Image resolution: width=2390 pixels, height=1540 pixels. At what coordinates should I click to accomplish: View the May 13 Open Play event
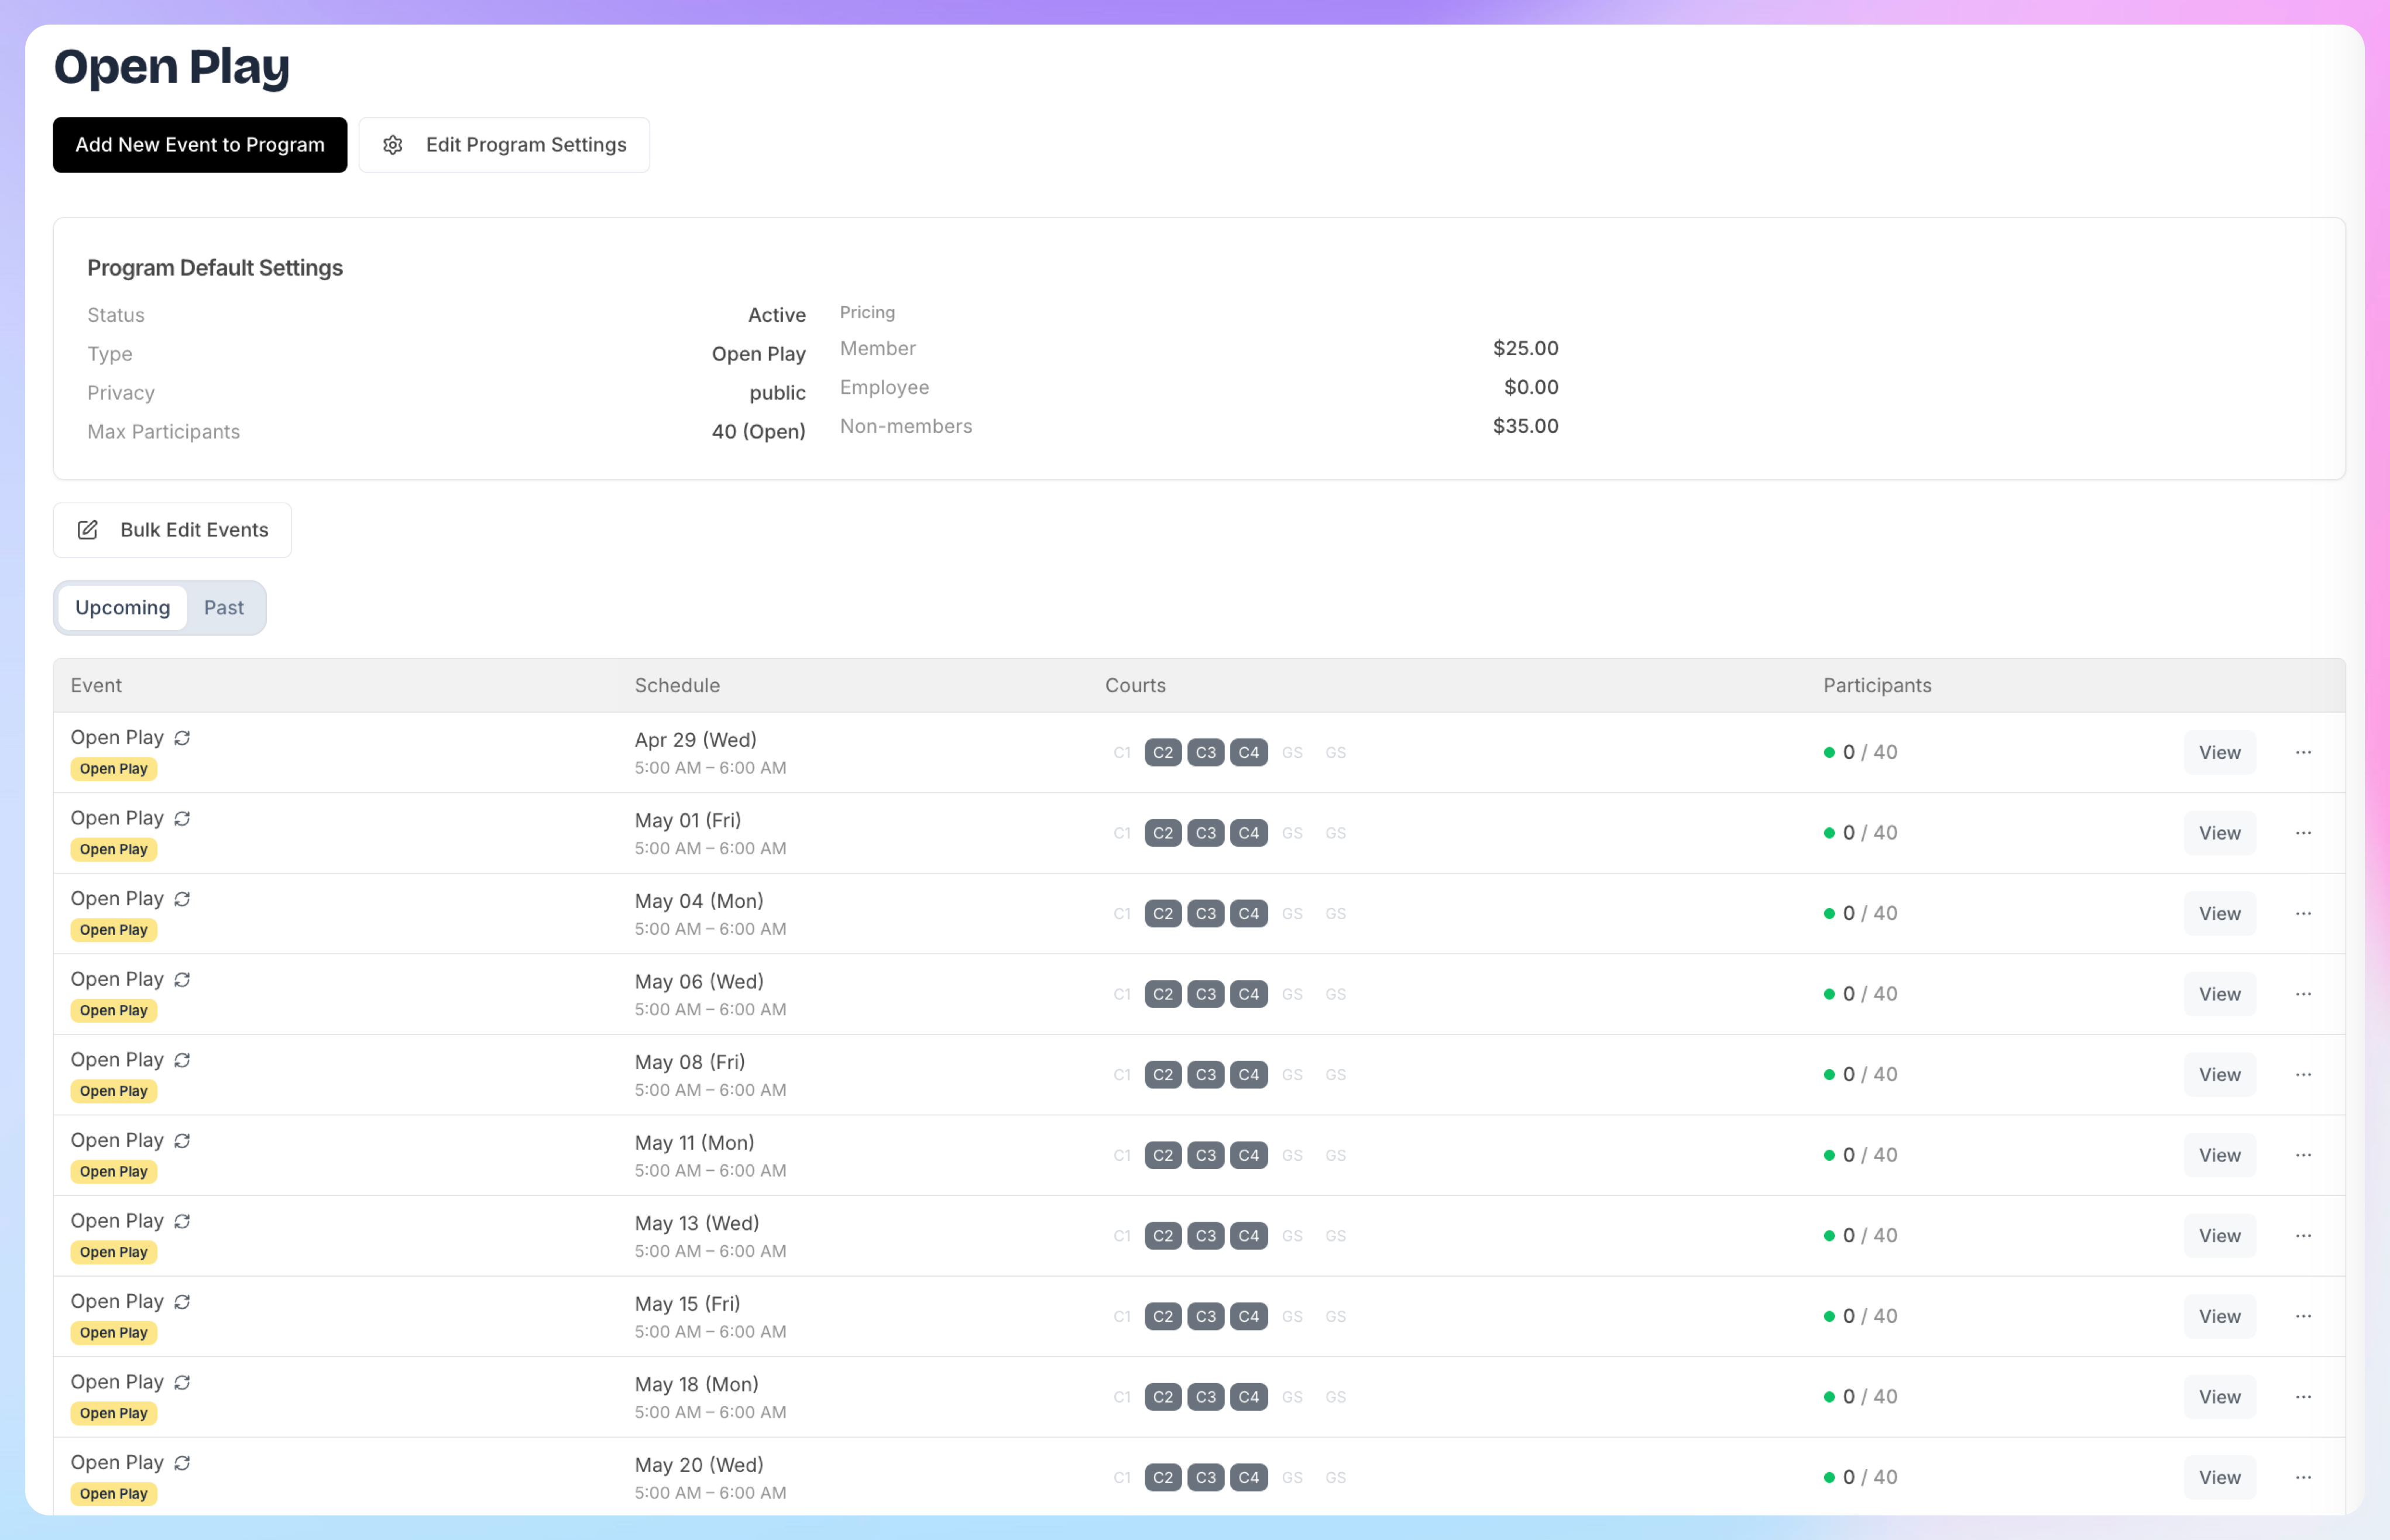(2219, 1236)
